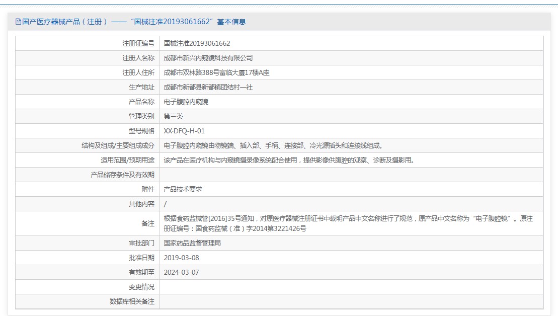Screen dimensions: 558x316
Task: Click the document icon beside 国产医疗器械产品 header
Action: 18,22
